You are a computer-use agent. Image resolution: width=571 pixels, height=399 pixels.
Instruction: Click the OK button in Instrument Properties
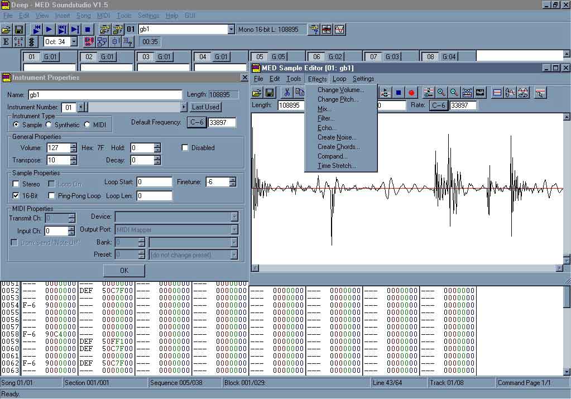click(124, 271)
